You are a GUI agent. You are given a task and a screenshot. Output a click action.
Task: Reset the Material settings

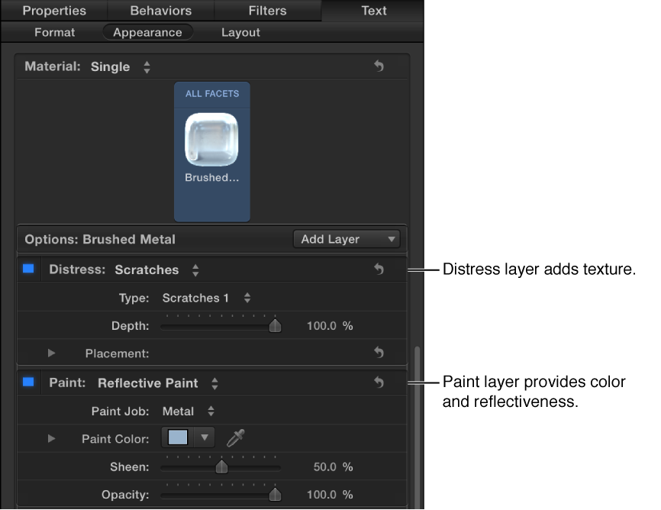tap(379, 66)
